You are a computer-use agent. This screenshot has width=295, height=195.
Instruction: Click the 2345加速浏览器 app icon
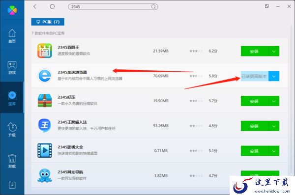click(45, 76)
